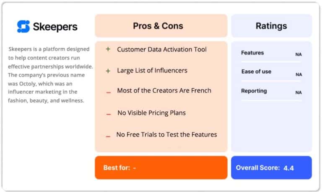Click the orange Best for banner
The height and width of the screenshot is (192, 322).
tap(161, 168)
